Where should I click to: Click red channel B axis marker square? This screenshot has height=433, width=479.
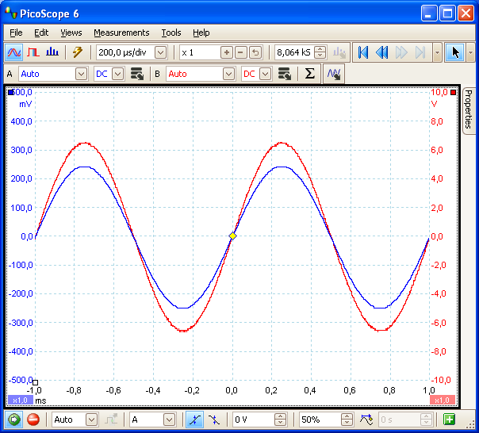(x=454, y=92)
